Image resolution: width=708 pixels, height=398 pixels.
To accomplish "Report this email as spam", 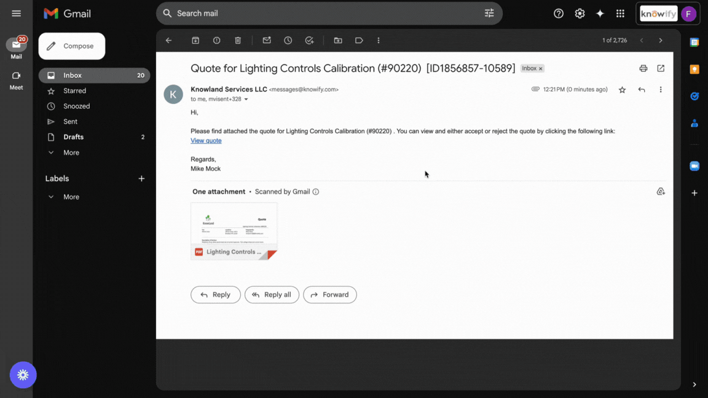I will 216,41.
